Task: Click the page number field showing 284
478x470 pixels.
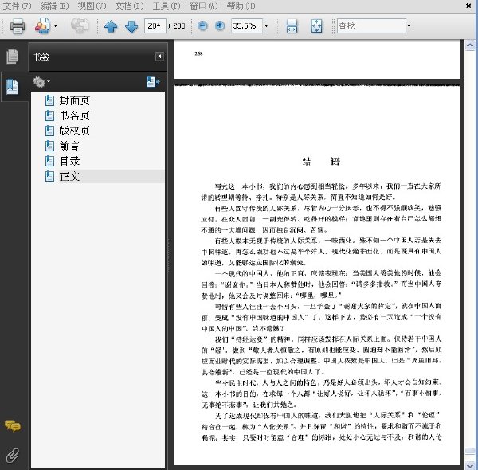Action: pos(155,26)
